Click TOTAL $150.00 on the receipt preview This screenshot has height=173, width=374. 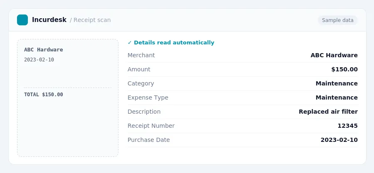(x=43, y=95)
